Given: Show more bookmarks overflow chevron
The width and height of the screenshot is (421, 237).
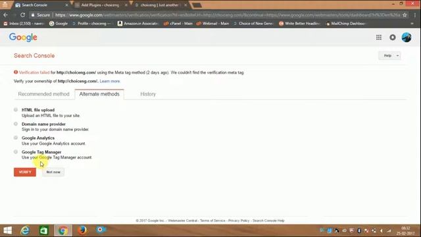Looking at the screenshot, I should tap(412, 24).
